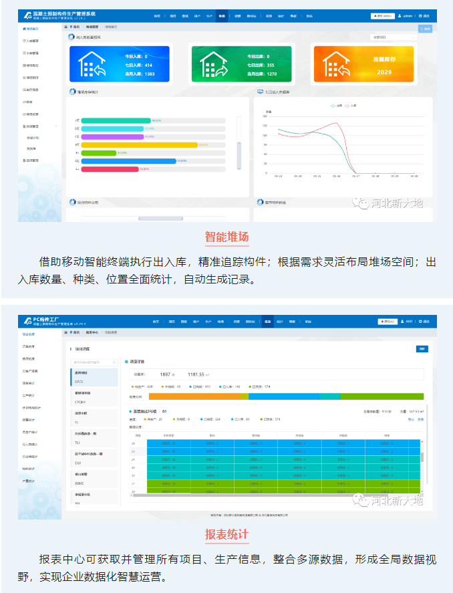Click the 混凝土预制构件 system logo icon

27,15
